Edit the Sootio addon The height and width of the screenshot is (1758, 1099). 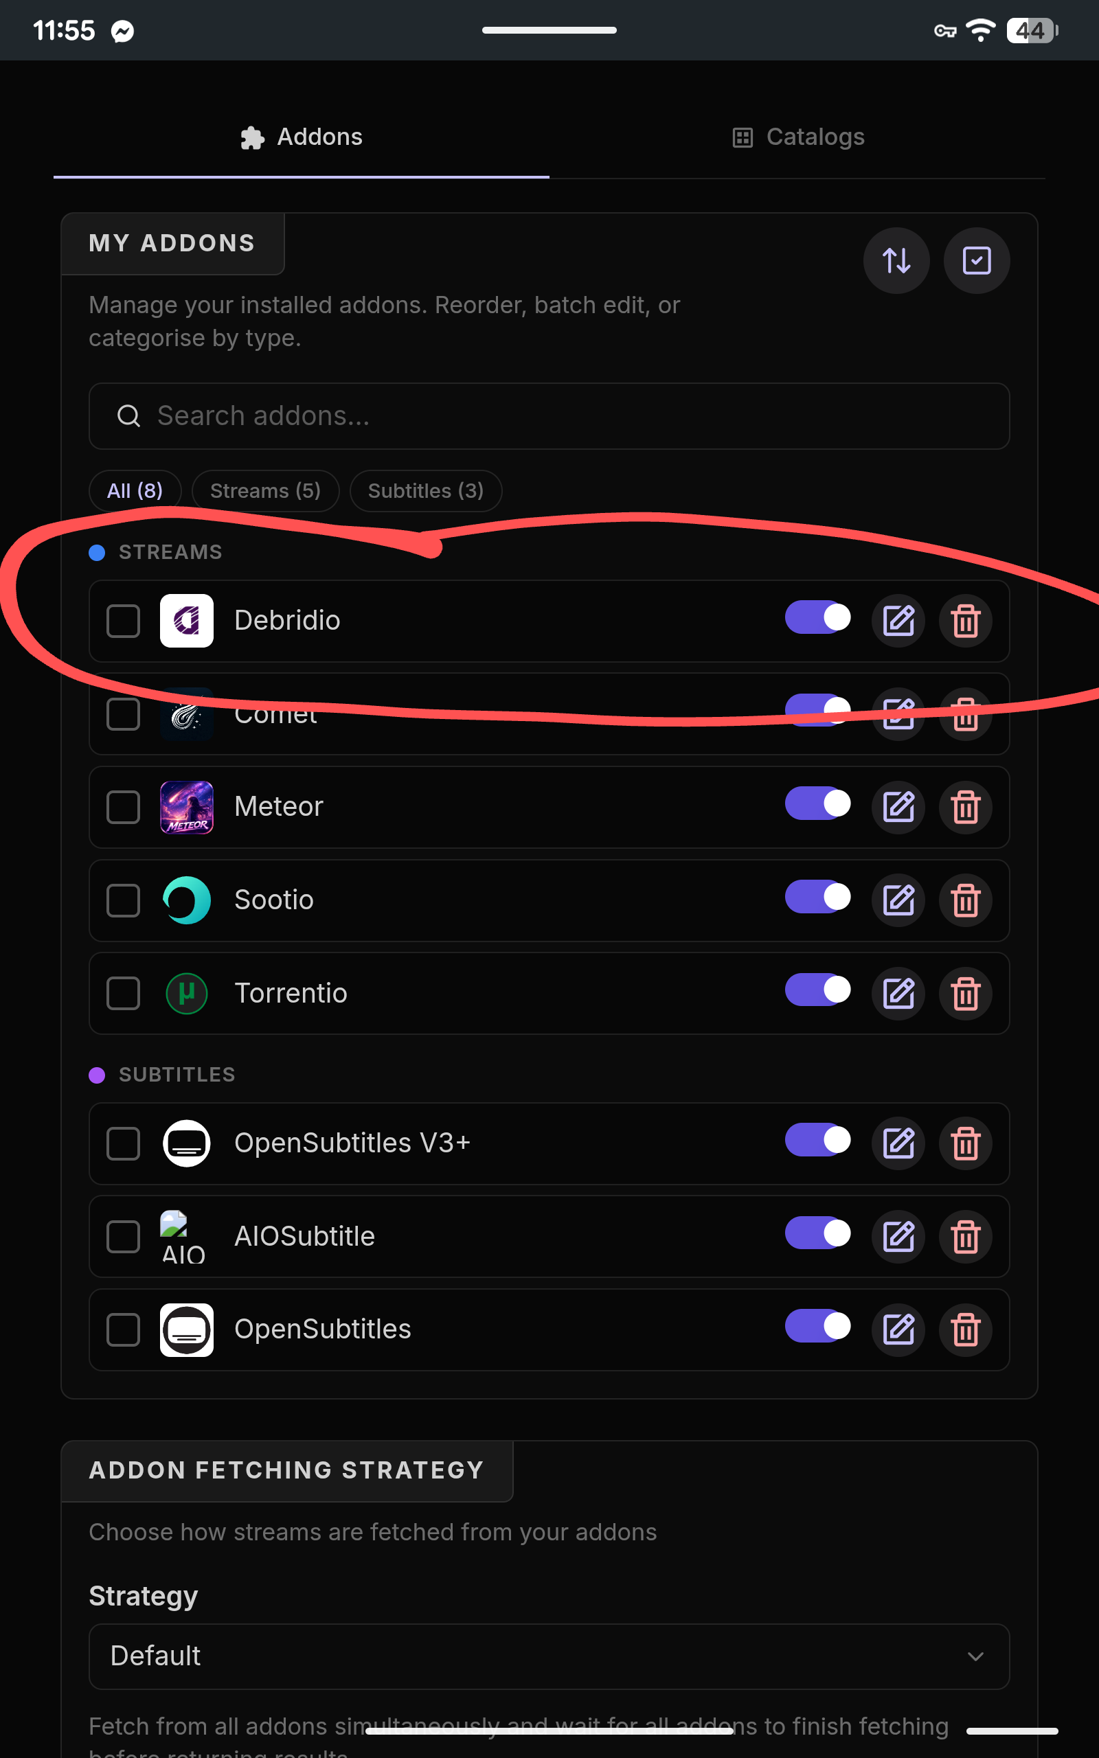tap(898, 900)
